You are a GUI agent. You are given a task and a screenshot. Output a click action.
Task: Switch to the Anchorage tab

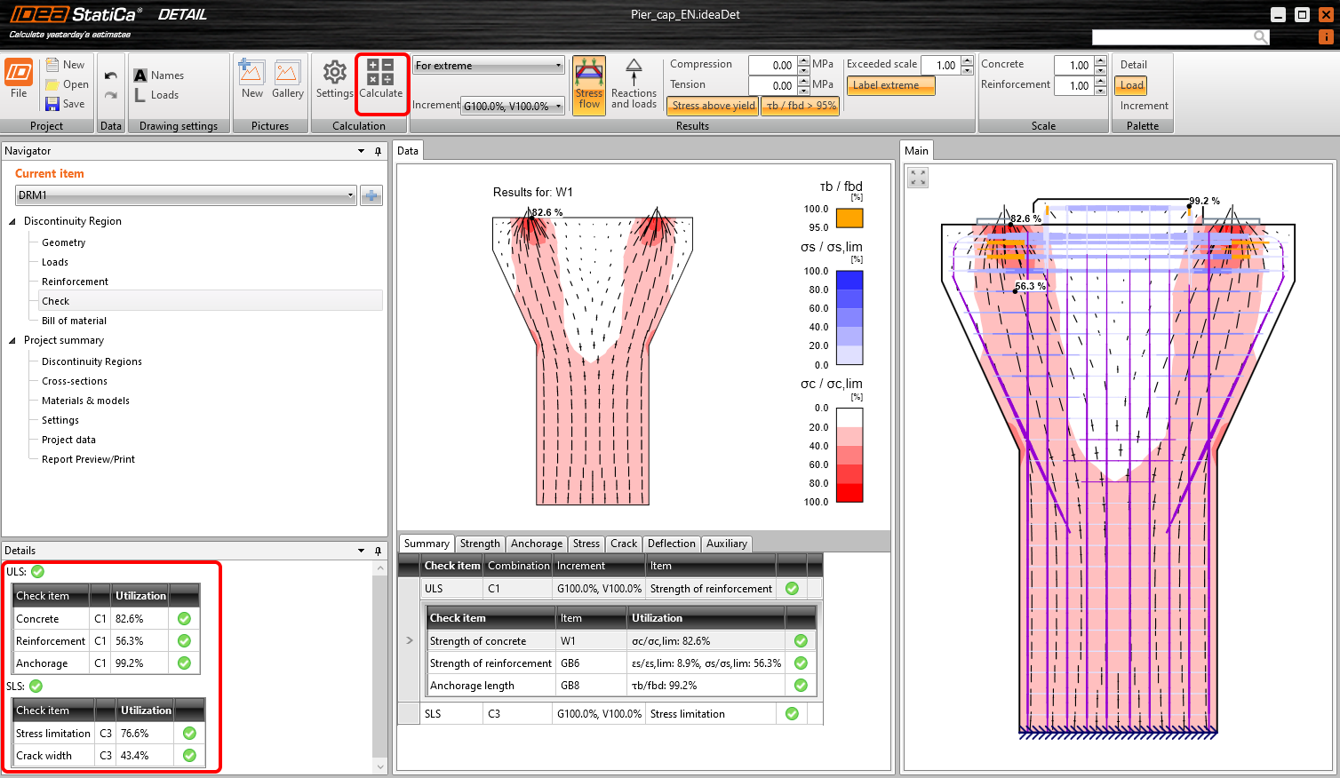tap(536, 544)
